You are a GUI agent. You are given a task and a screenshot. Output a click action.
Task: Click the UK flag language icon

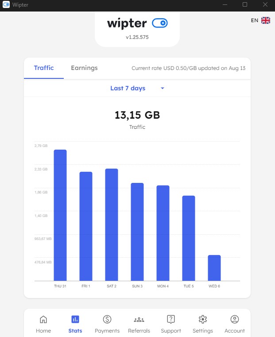[266, 20]
